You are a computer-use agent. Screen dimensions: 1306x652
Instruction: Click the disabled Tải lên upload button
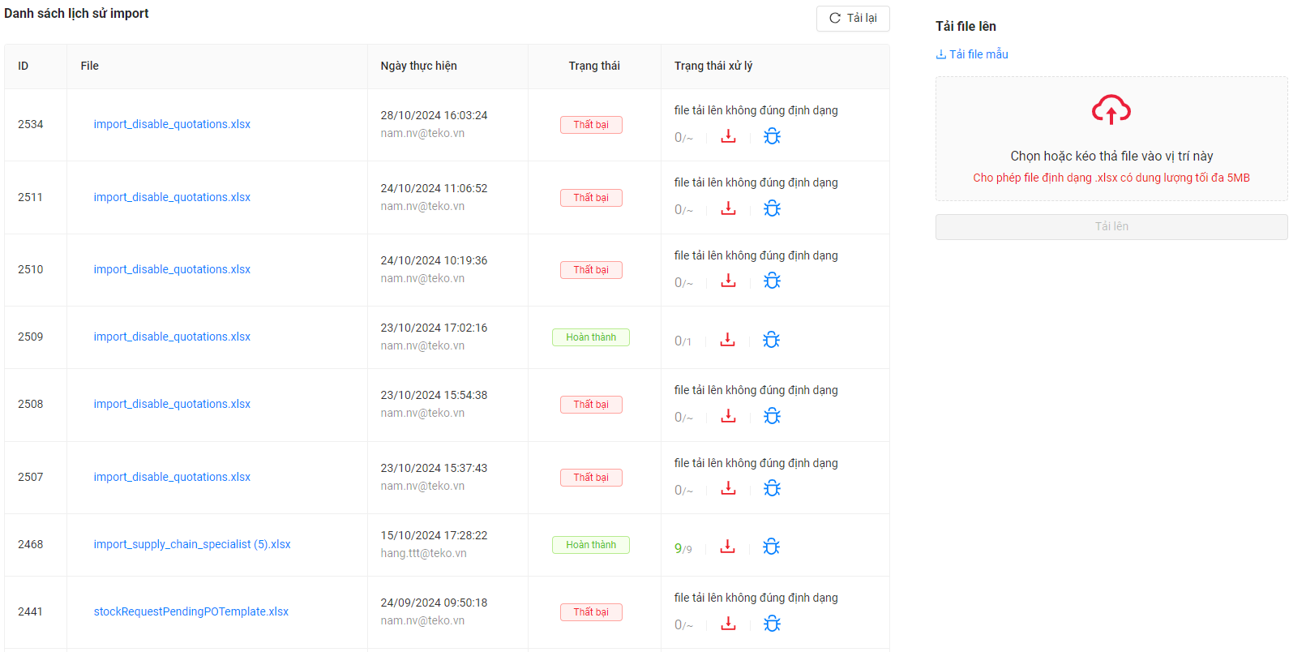coord(1111,226)
